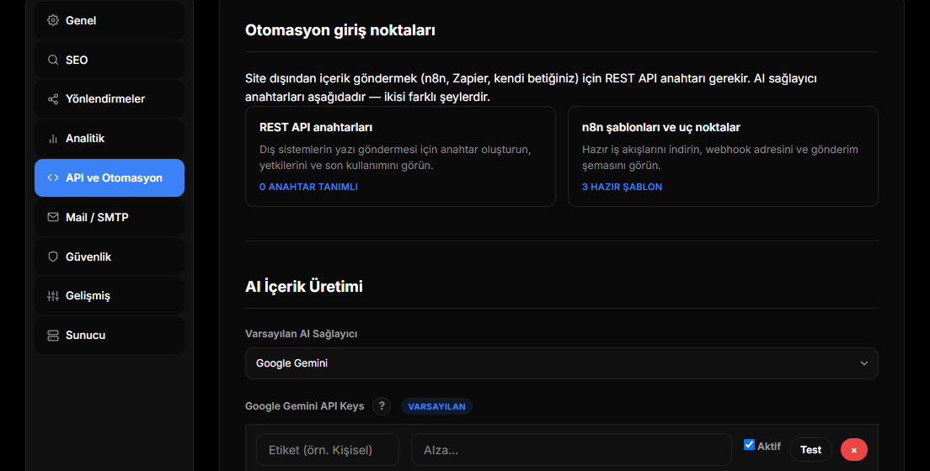Open the Genel settings section
Image resolution: width=930 pixels, height=471 pixels.
pos(110,20)
